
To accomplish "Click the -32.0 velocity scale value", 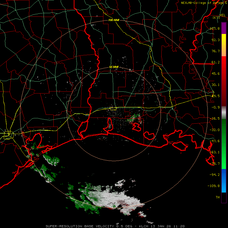I will (x=215, y=130).
